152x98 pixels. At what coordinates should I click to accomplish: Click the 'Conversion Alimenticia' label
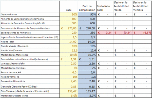click(x=13, y=81)
